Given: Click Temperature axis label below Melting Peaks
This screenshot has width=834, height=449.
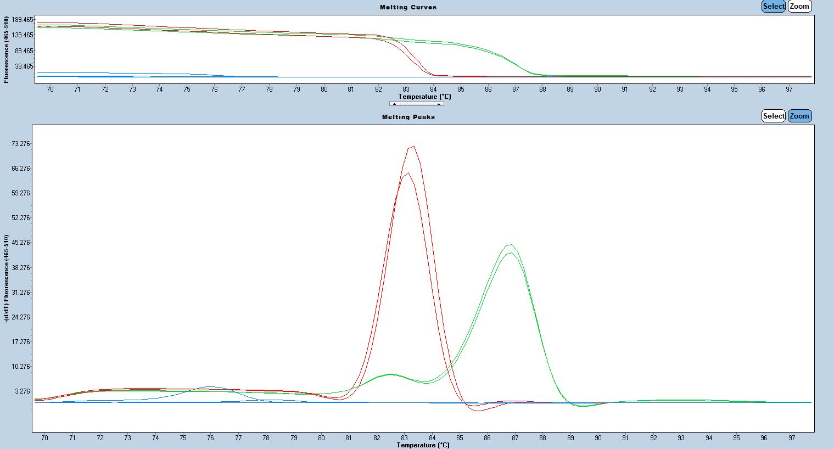Looking at the screenshot, I should point(423,445).
